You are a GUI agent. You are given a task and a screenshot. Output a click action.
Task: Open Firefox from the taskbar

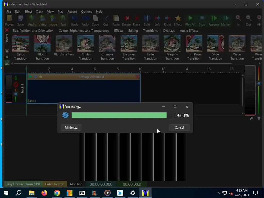coord(44,193)
